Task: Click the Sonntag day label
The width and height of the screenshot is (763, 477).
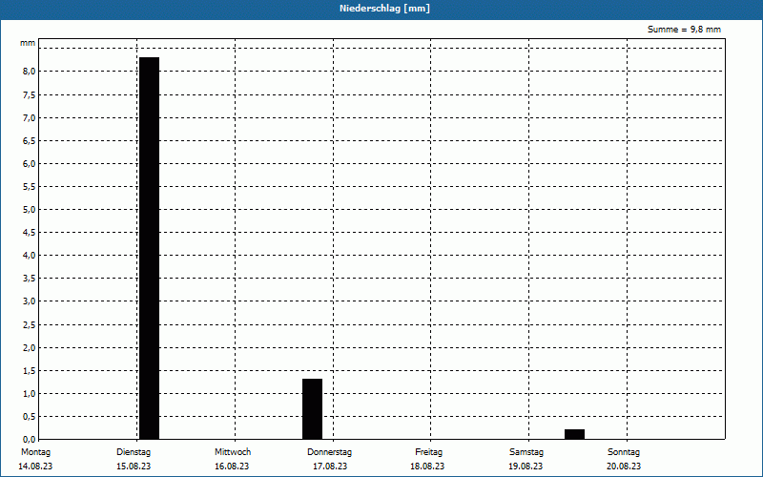Action: click(624, 451)
